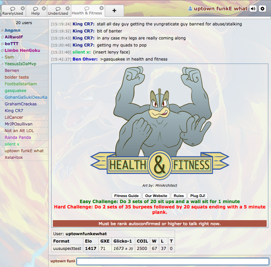Switch to the RarelyUsed tab
This screenshot has width=271, height=267.
(13, 11)
